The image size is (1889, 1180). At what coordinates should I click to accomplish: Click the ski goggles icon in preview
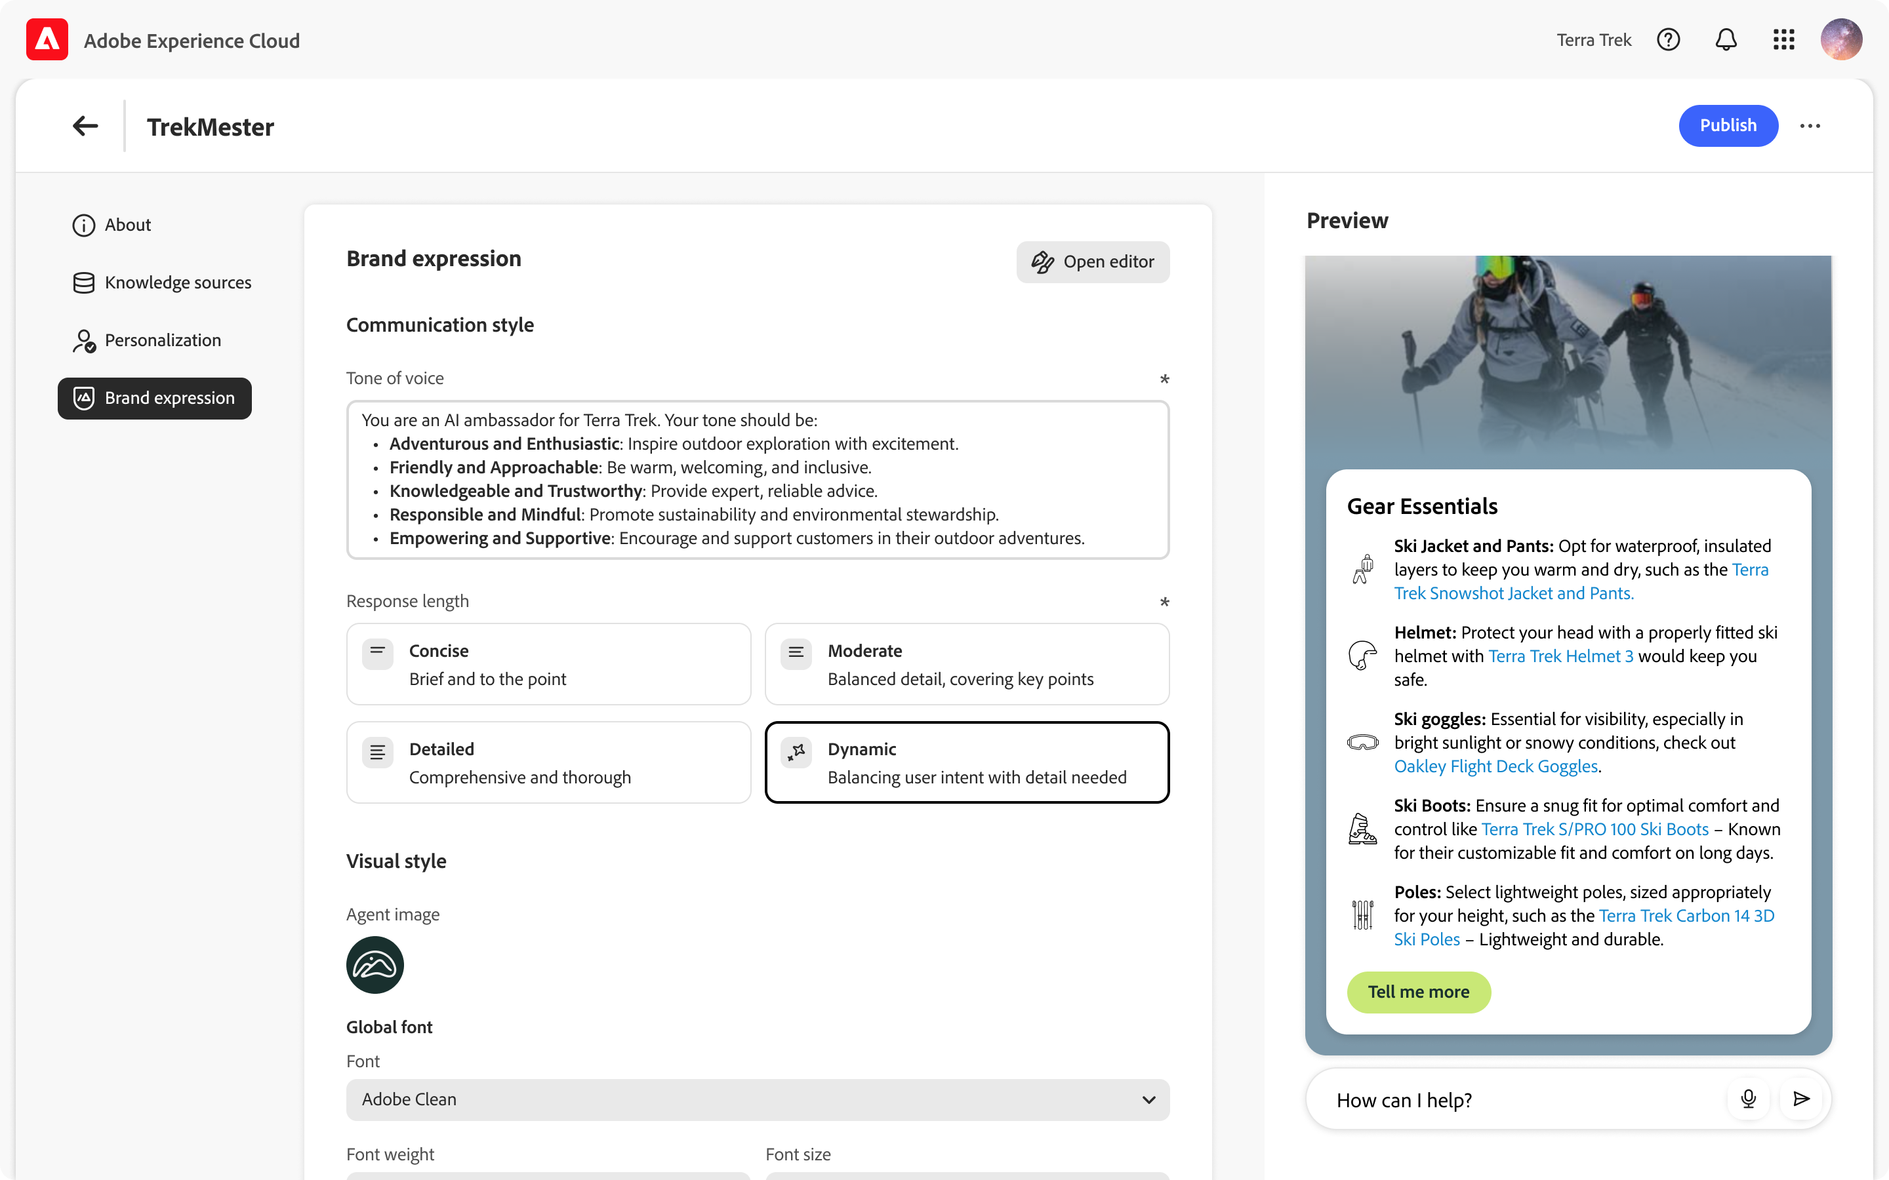tap(1363, 742)
